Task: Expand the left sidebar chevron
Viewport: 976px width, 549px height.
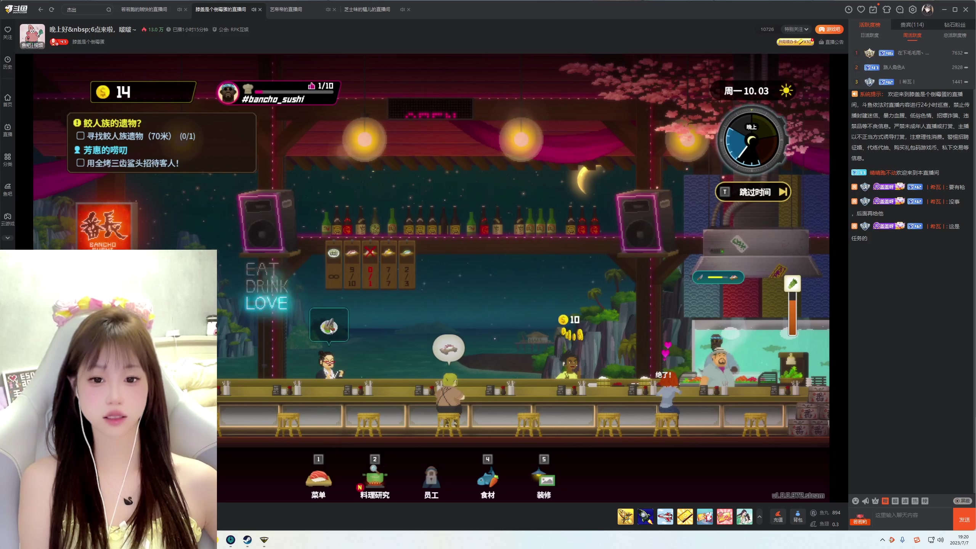Action: pos(8,238)
